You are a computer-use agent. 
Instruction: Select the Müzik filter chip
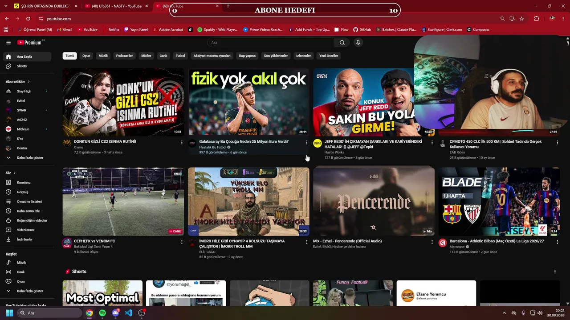103,56
